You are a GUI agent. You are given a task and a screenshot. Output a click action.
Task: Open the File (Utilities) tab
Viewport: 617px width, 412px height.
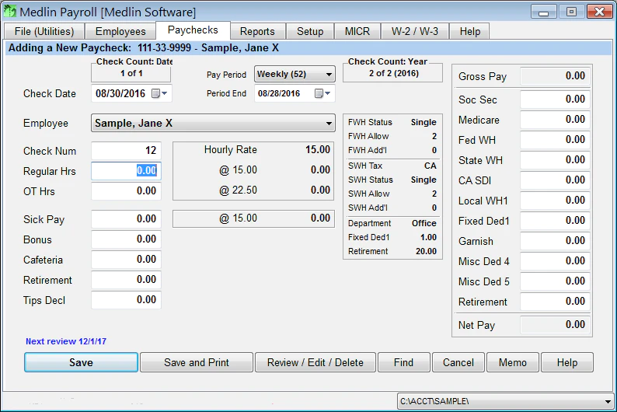pos(44,31)
